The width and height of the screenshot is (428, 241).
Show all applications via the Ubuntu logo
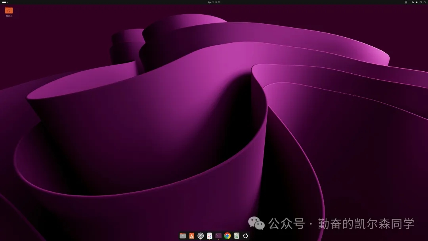tap(246, 235)
